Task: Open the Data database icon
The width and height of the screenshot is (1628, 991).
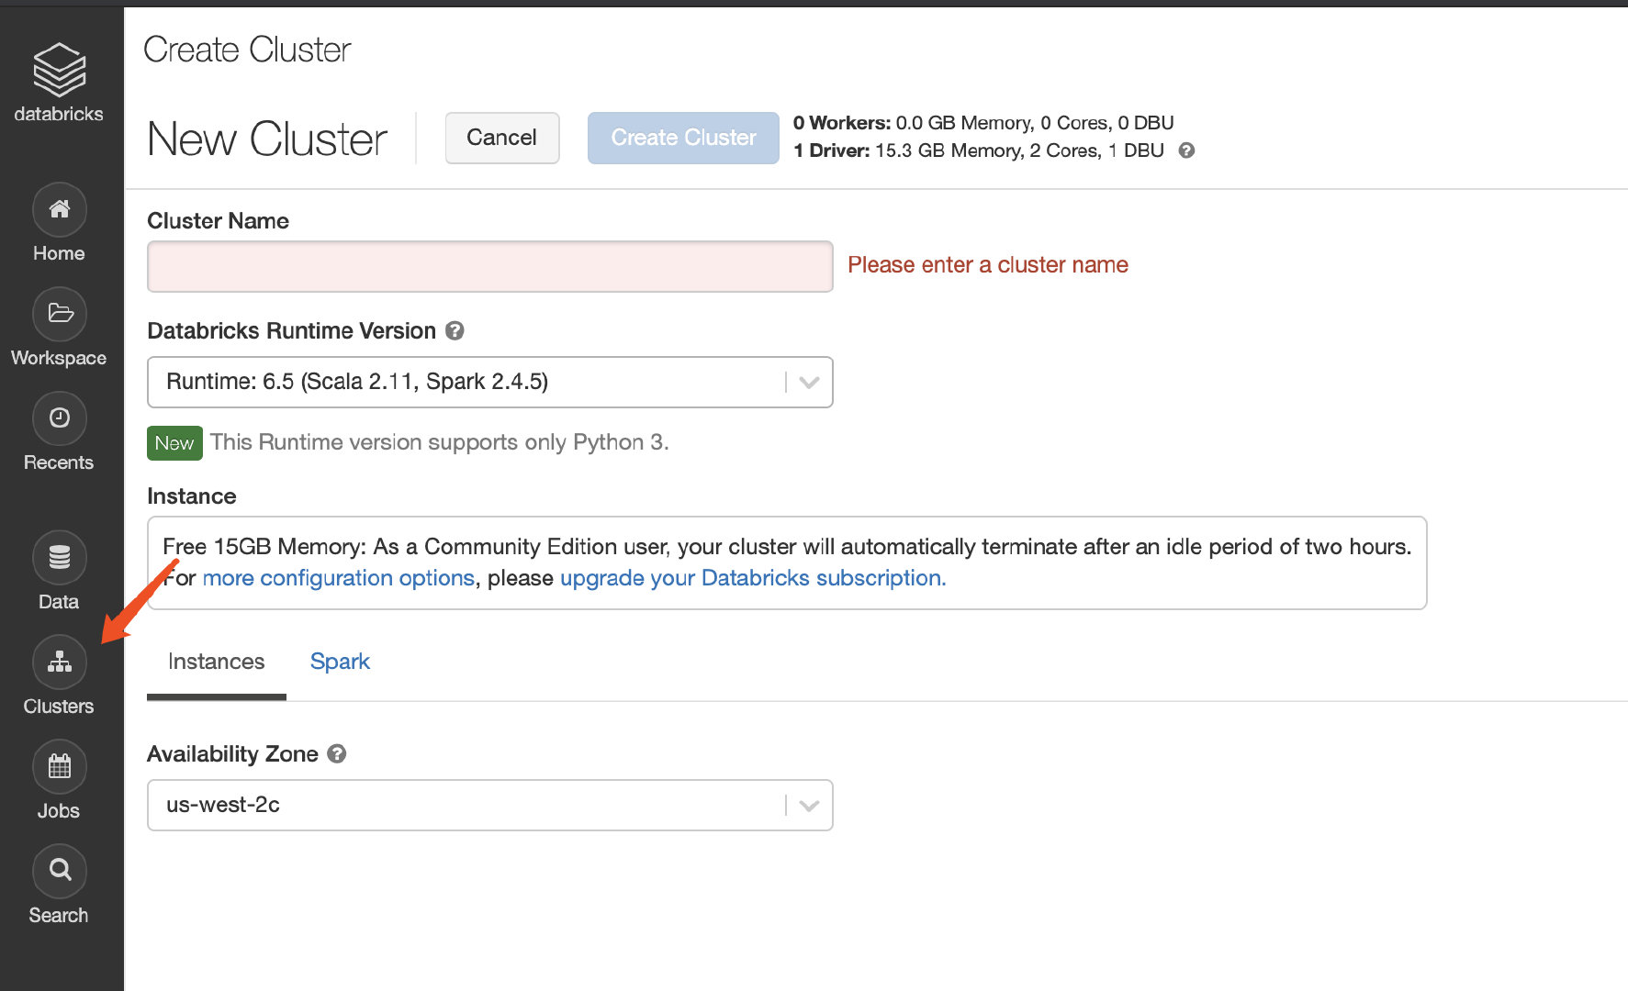Action: [x=60, y=558]
